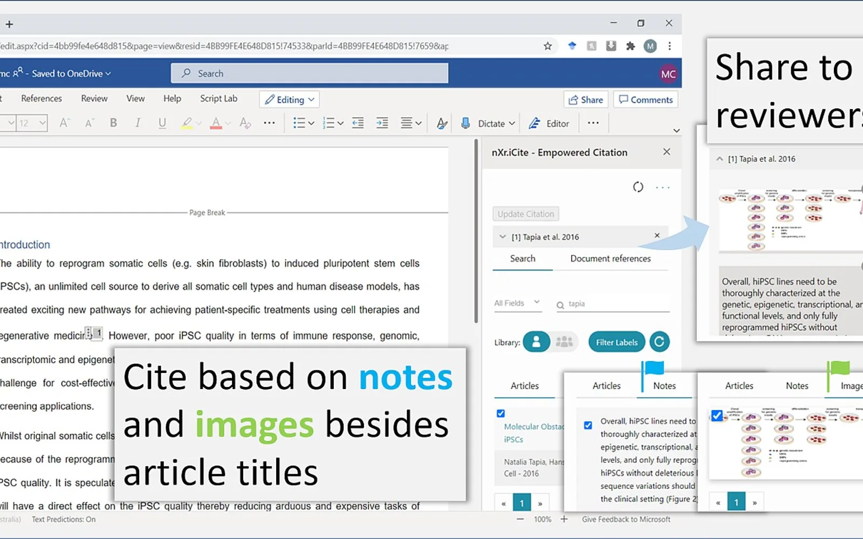Apply red font color
863x539 pixels.
(216, 123)
